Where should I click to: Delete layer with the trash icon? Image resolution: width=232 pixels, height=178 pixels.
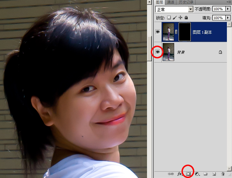click(223, 174)
